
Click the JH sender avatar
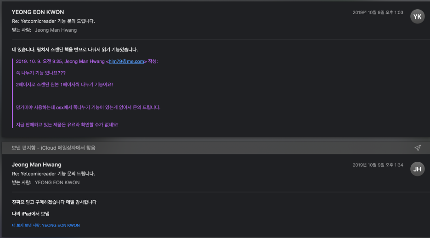coord(417,169)
